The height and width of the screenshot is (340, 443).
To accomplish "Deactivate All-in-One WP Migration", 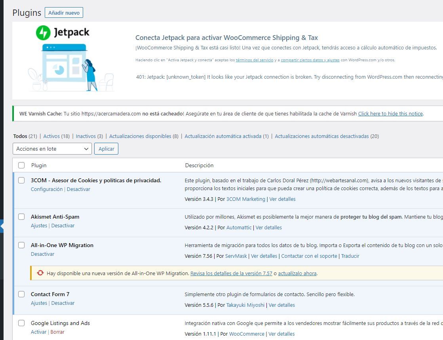I will click(x=42, y=254).
